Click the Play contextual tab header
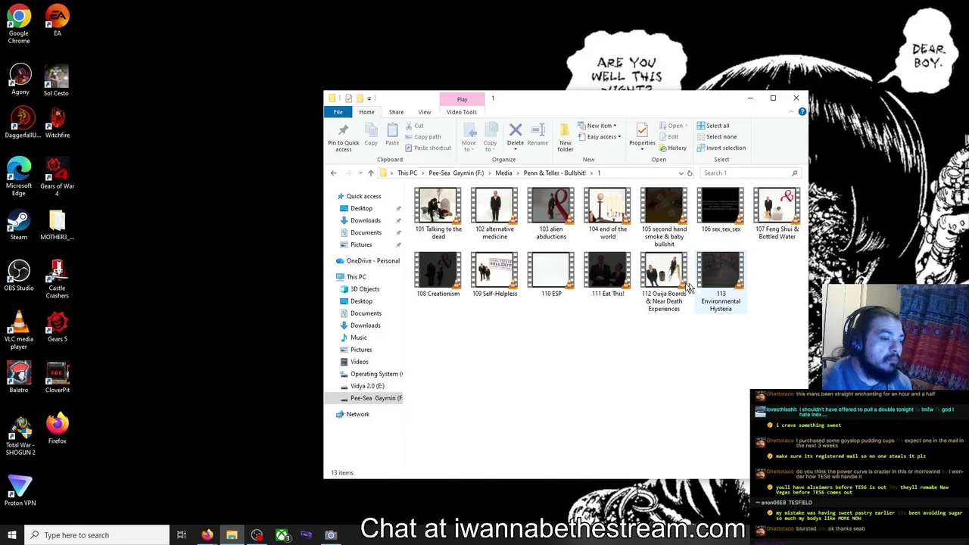969x545 pixels. point(462,99)
